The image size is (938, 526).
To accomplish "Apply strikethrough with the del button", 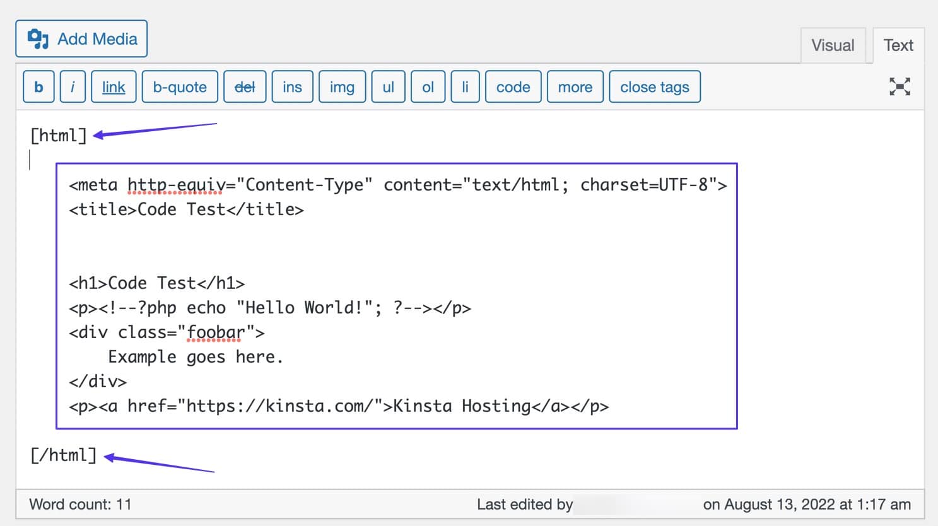I will click(245, 86).
